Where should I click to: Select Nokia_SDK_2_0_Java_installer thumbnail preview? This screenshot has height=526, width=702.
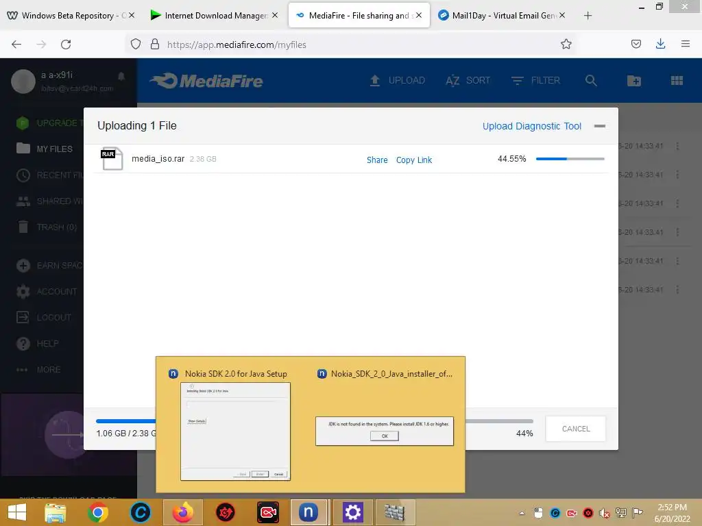point(384,431)
